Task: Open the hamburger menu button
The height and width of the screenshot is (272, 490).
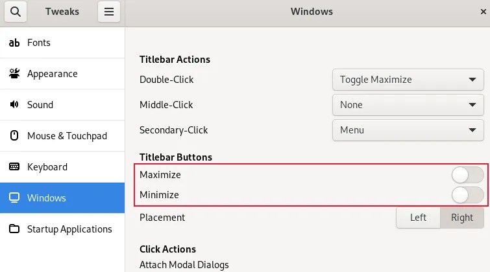Action: [108, 12]
